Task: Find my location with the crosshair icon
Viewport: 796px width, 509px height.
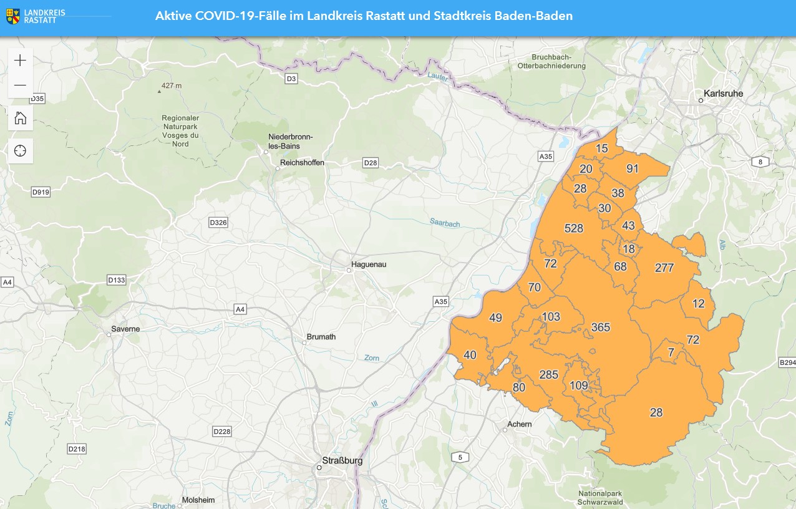Action: [x=20, y=151]
